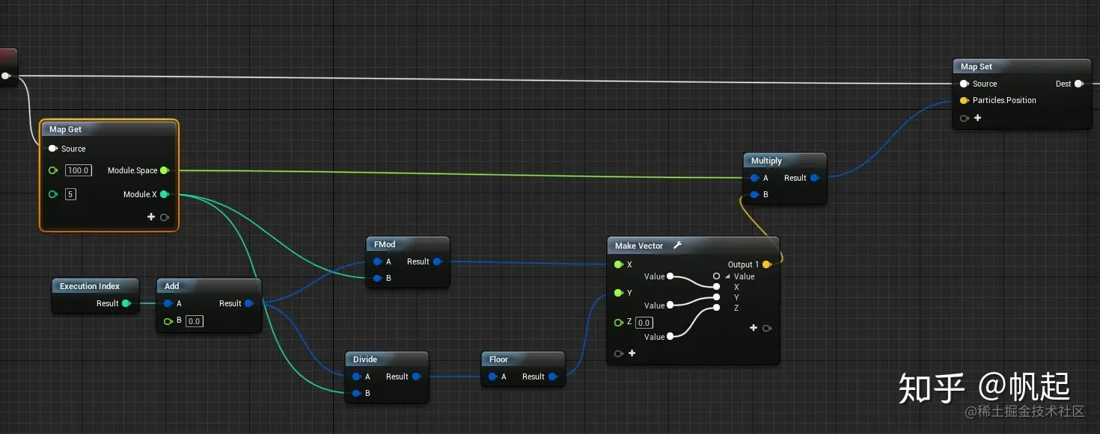The height and width of the screenshot is (434, 1100).
Task: Click the Dest output pin on Map Set
Action: tap(1079, 84)
